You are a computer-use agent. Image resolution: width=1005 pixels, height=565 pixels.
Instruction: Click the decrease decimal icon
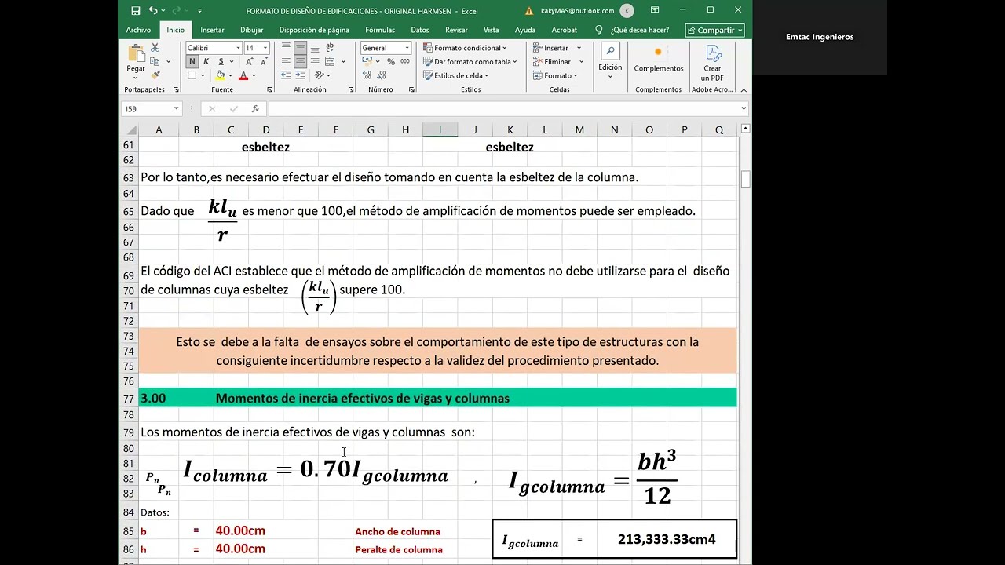click(382, 75)
